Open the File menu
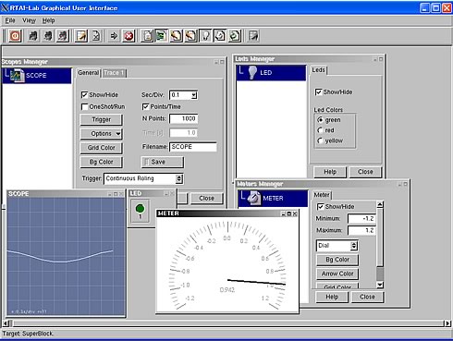 [x=10, y=20]
